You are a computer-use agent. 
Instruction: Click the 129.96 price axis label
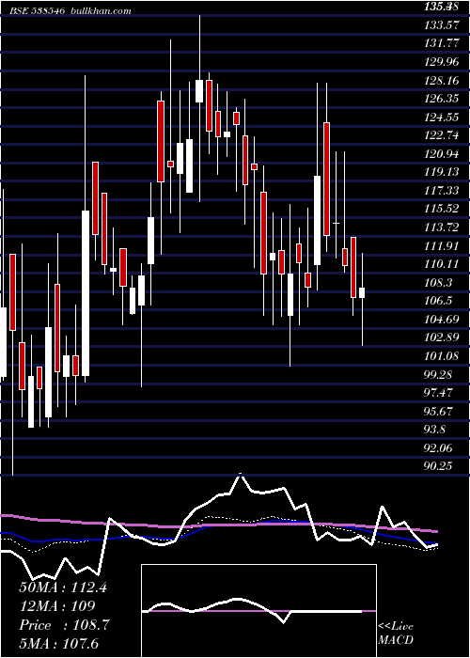click(x=441, y=62)
